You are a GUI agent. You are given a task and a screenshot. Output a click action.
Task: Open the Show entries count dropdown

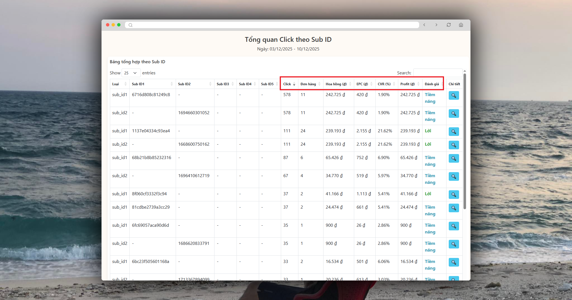(x=131, y=73)
